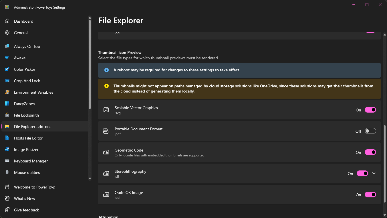387x218 pixels.
Task: Click 'A reboot may be required' message
Action: coord(176,70)
